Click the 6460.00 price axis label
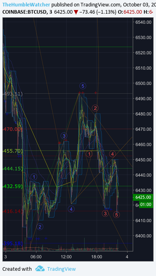Screen dimensions: 156x276 coord(143,144)
